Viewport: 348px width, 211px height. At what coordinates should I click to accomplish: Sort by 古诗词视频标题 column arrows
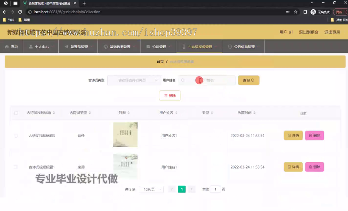pyautogui.click(x=54, y=113)
